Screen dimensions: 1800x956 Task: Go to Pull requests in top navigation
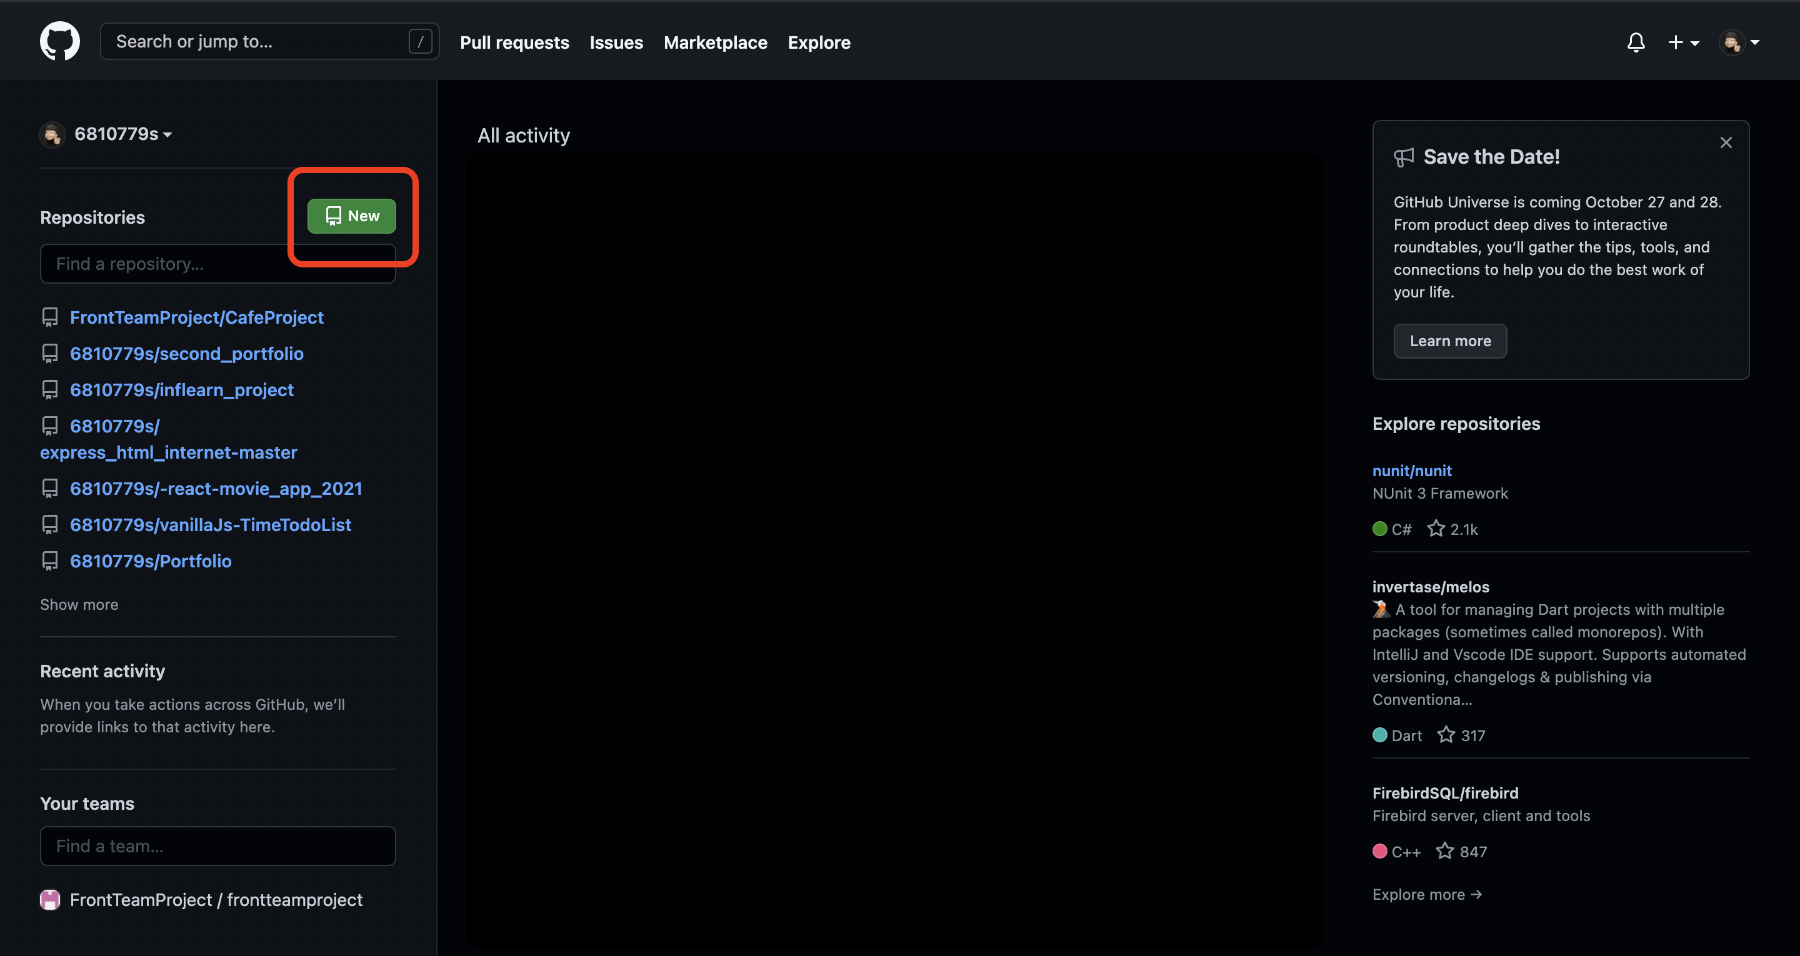click(x=514, y=42)
